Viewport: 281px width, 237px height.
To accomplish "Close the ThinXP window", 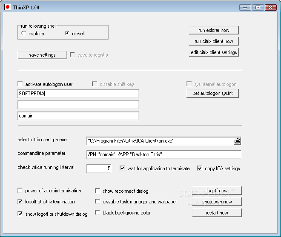I will point(271,8).
